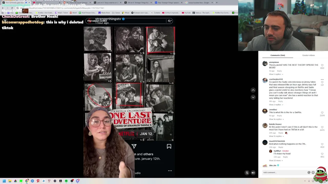The width and height of the screenshot is (328, 184).
Task: Open courtneylee444's profile avatar
Action: tap(265, 81)
